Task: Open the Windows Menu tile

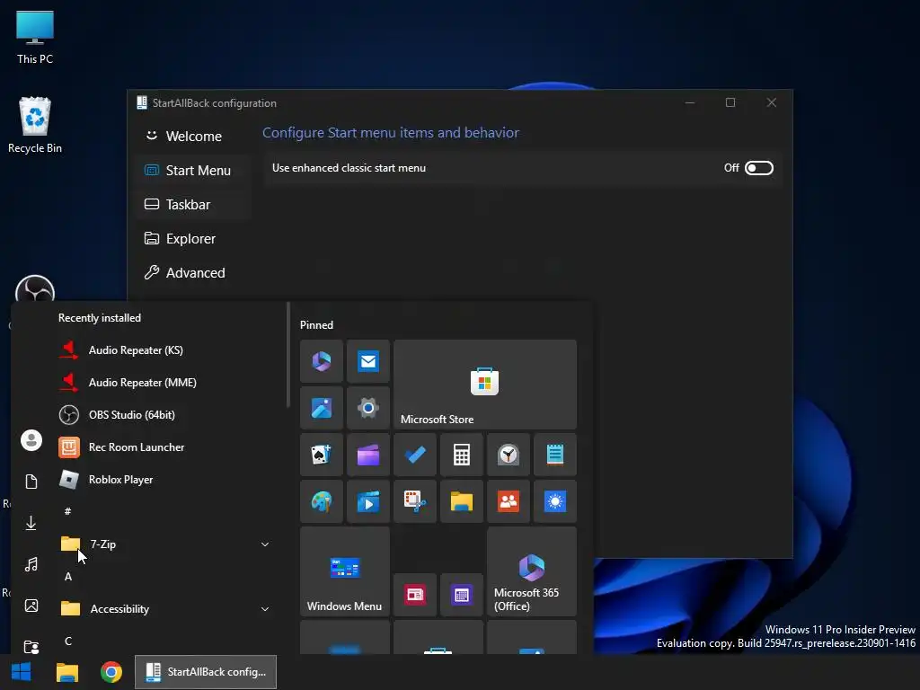Action: [344, 571]
